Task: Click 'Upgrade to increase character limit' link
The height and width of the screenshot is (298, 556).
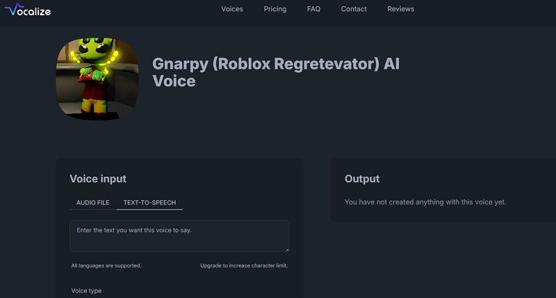Action: coord(244,265)
